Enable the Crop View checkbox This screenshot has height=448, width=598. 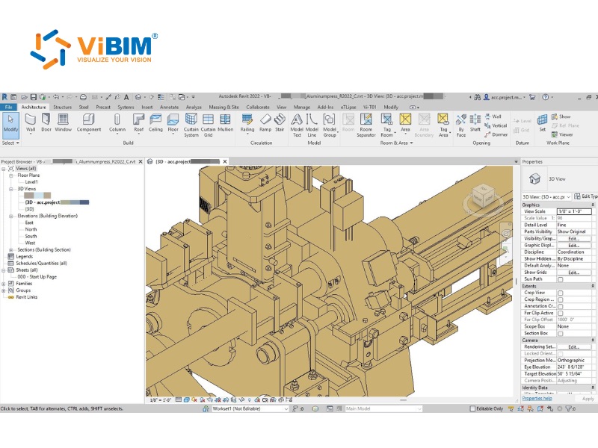[x=561, y=293]
